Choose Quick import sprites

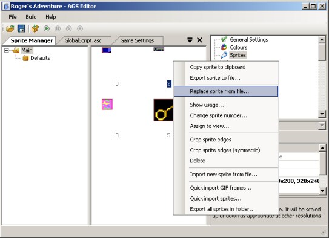pos(226,199)
